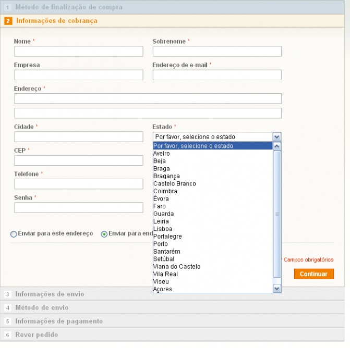This screenshot has width=350, height=348.
Task: Choose the partially hidden 'Enviar para' radio option
Action: pyautogui.click(x=104, y=234)
